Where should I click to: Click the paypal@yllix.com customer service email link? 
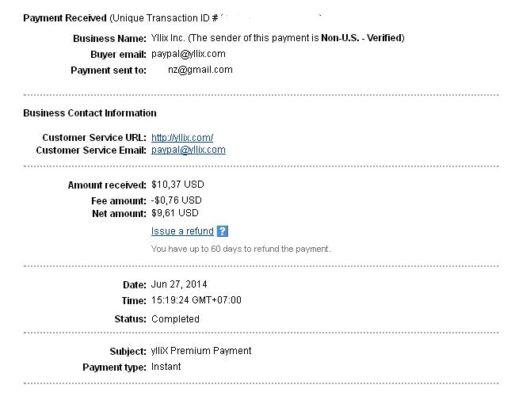pyautogui.click(x=189, y=150)
